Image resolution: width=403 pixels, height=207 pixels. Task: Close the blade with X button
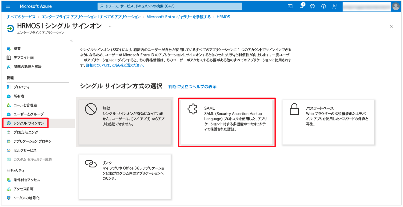click(x=391, y=27)
